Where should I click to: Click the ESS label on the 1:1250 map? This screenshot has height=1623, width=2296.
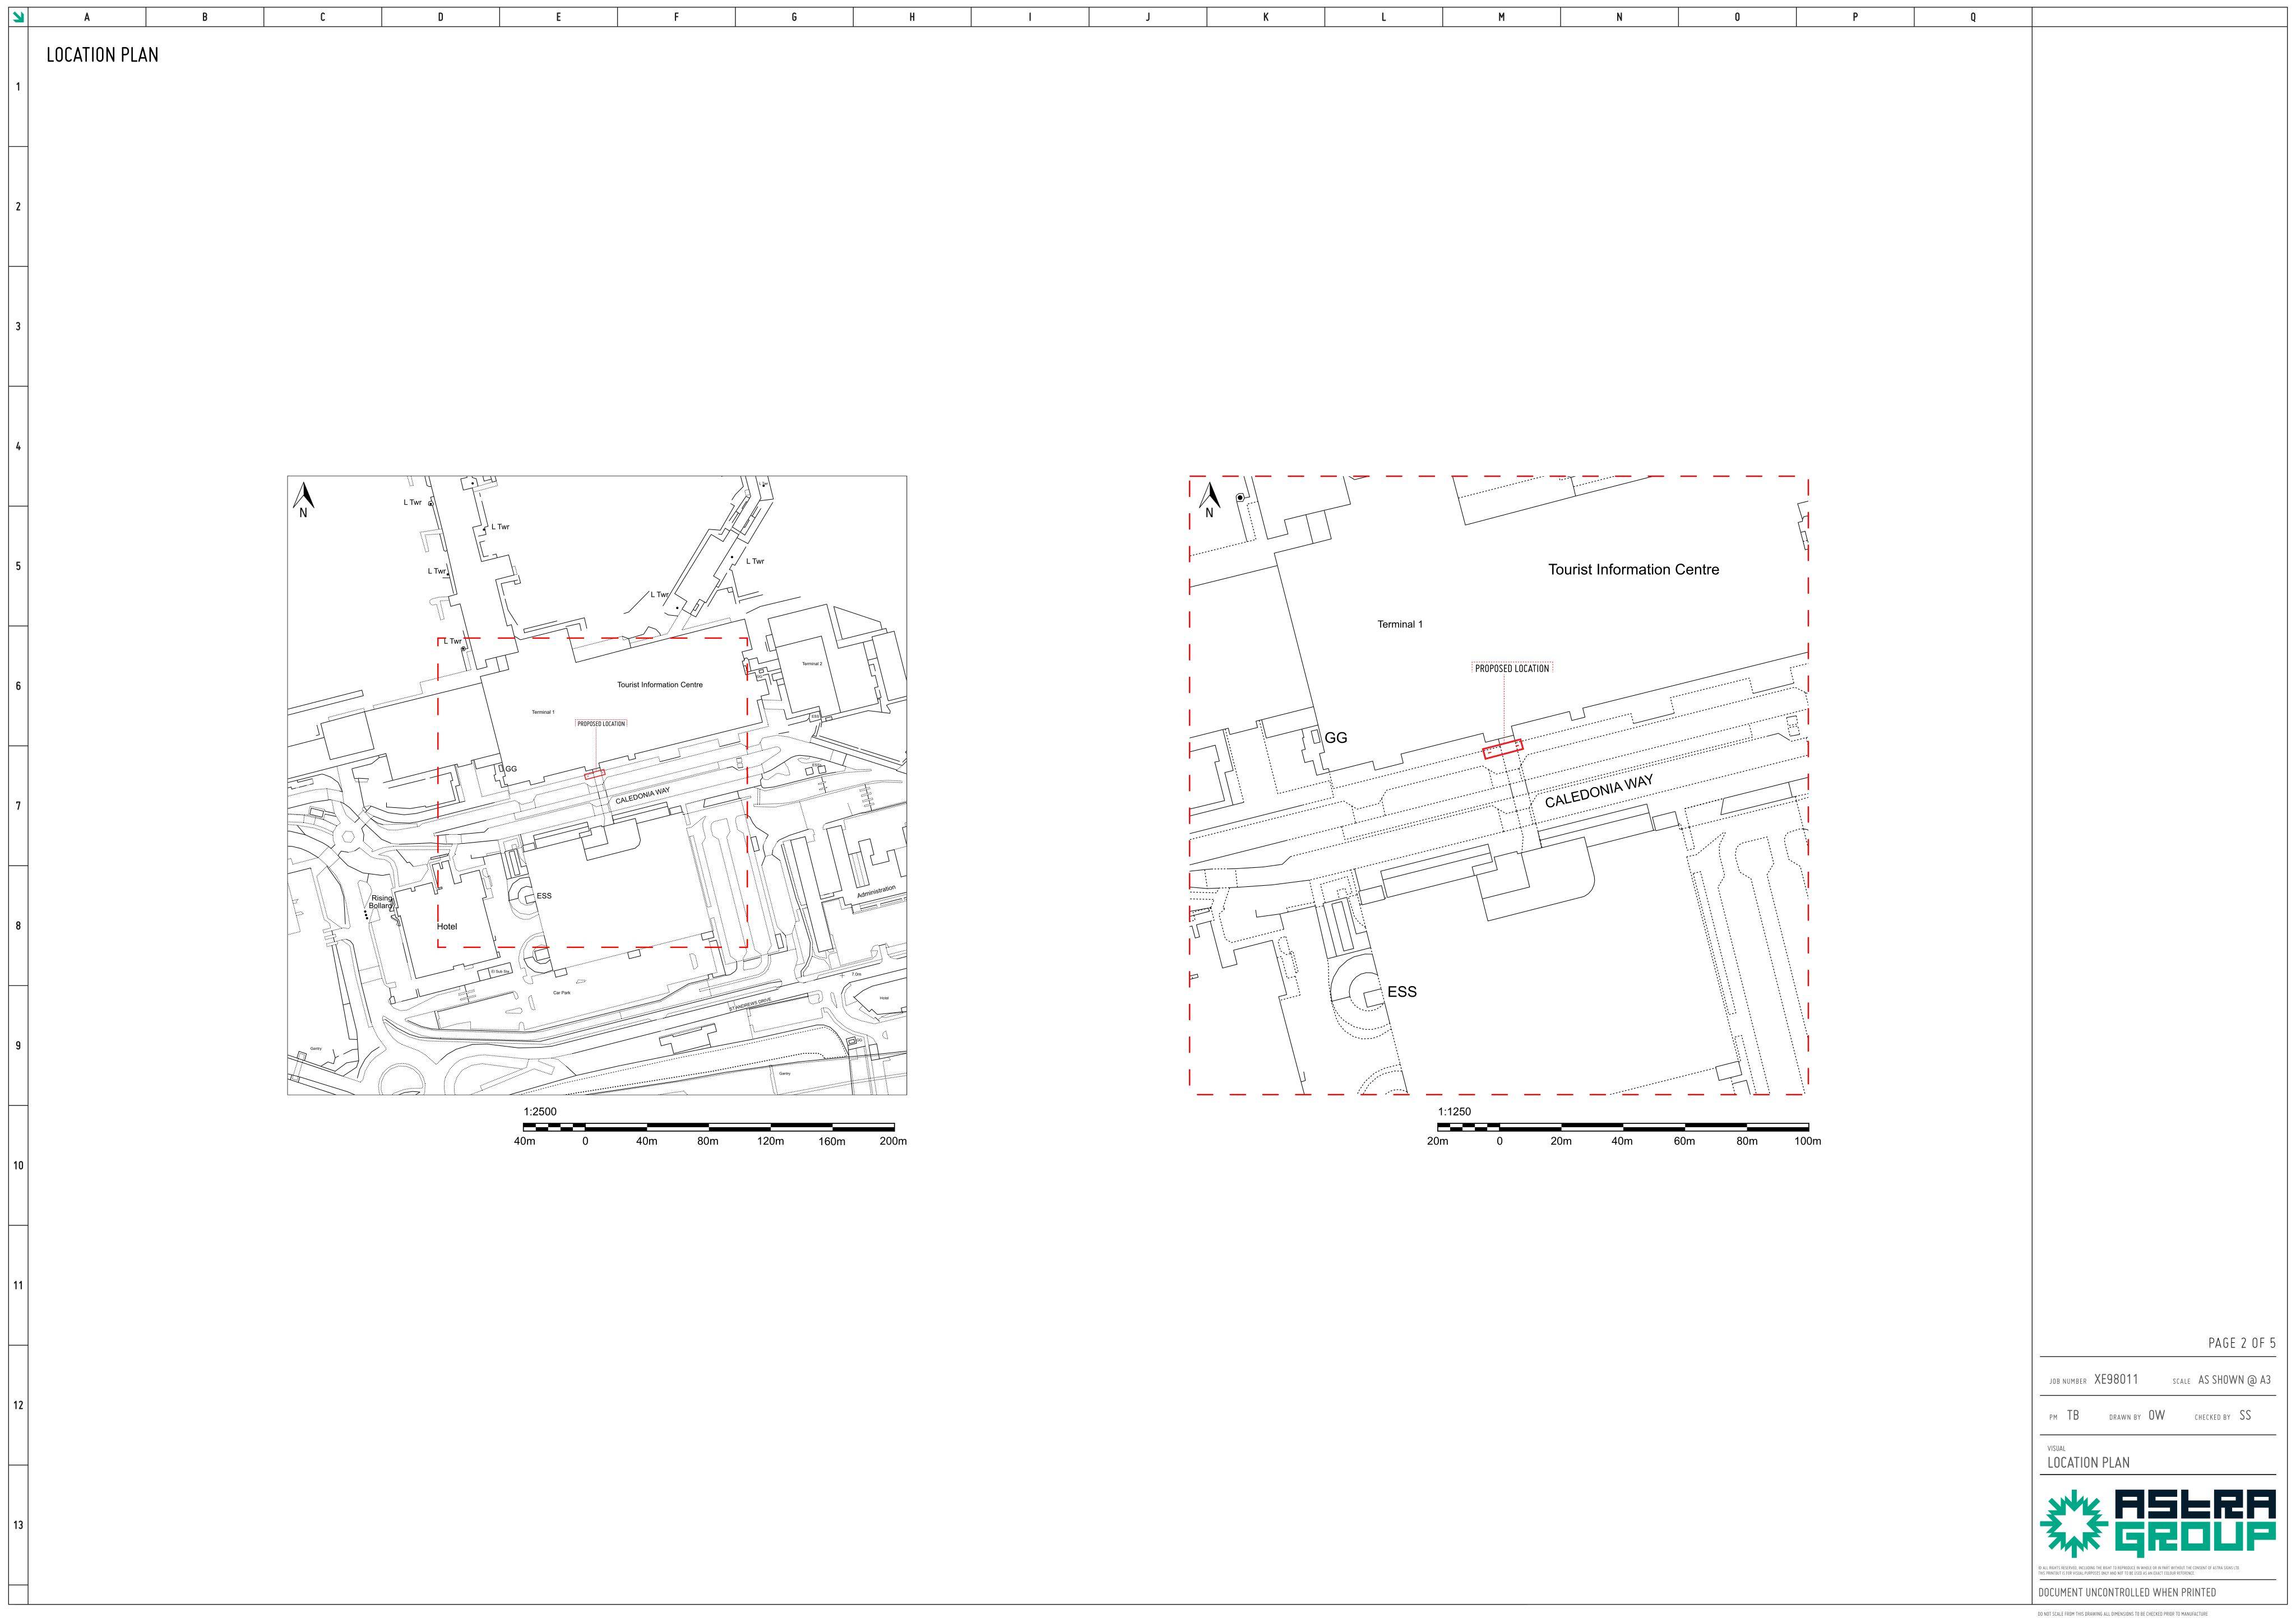coord(1402,992)
